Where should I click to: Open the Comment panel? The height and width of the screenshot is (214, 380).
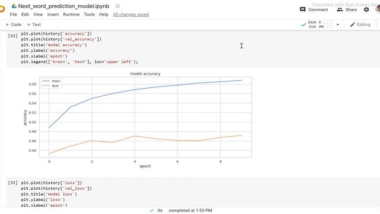[314, 10]
